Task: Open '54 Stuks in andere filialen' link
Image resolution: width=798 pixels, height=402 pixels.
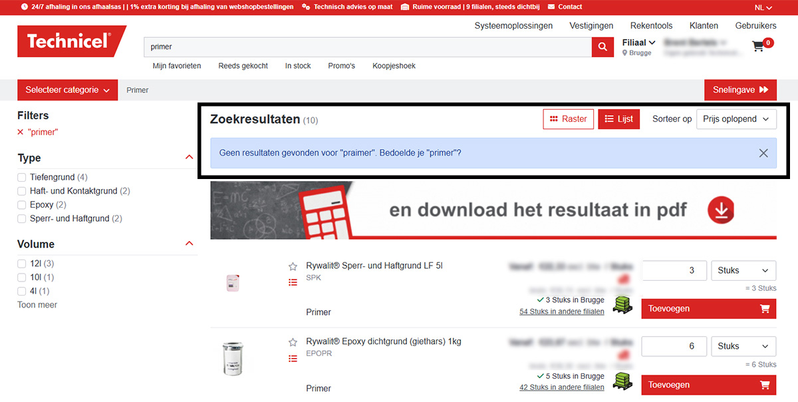Action: click(562, 311)
